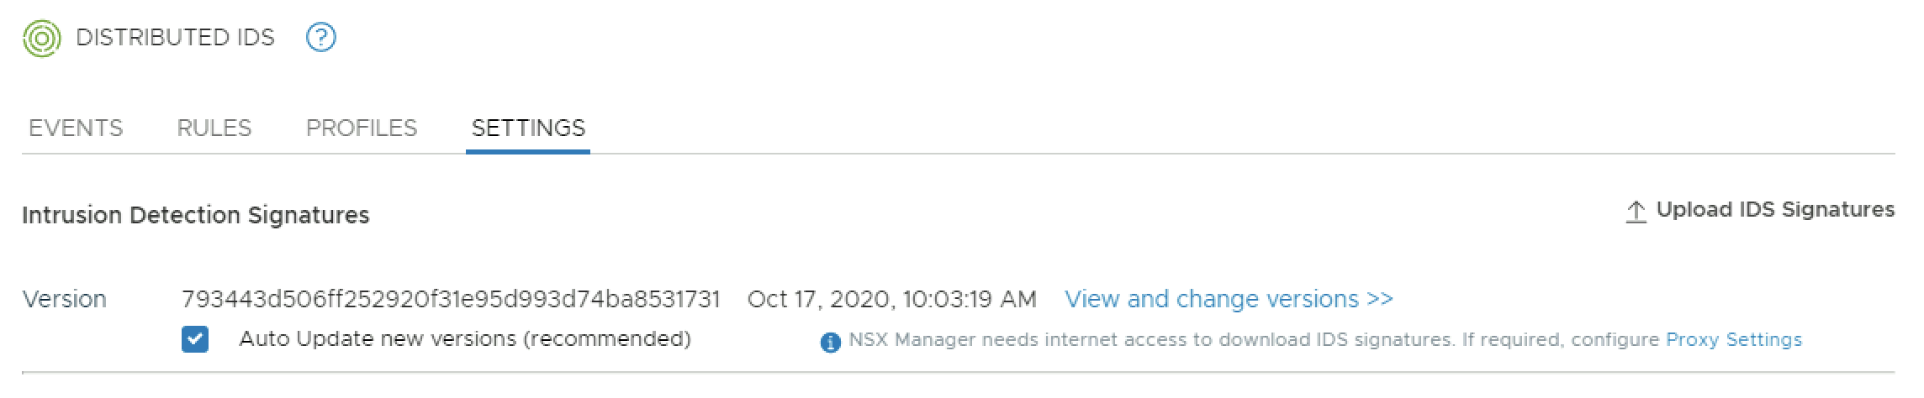Click the DISTRIBUTED IDS title text

[175, 38]
